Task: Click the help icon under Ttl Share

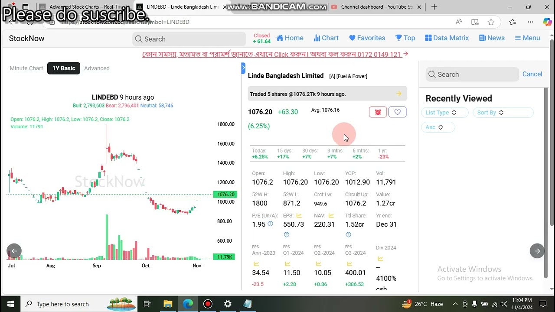Action: coord(348,235)
